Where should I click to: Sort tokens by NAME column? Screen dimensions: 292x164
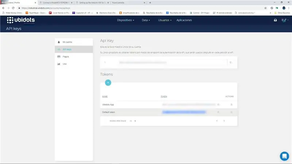tap(105, 97)
